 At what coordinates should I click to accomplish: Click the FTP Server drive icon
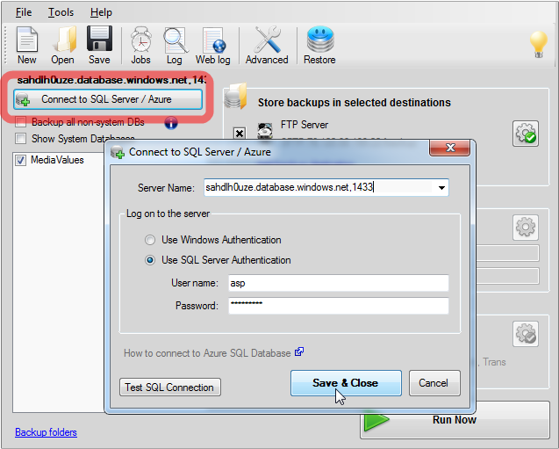[x=265, y=131]
